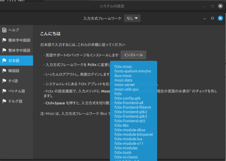Click the flag icon beside テルグ語

[x=4, y=101]
